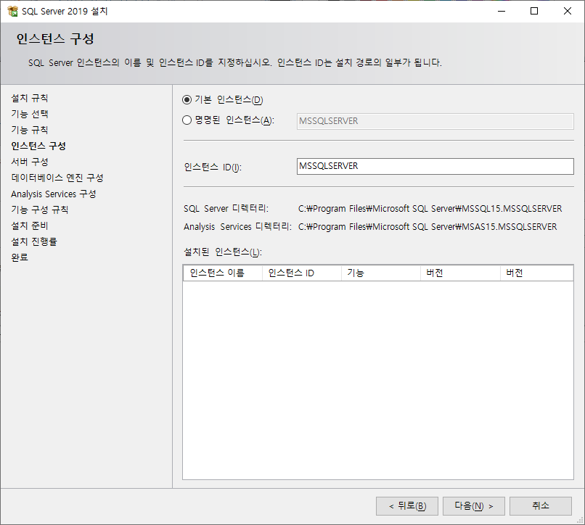Close the SQL Server 2019 설치 window
Image resolution: width=585 pixels, height=525 pixels.
point(568,11)
